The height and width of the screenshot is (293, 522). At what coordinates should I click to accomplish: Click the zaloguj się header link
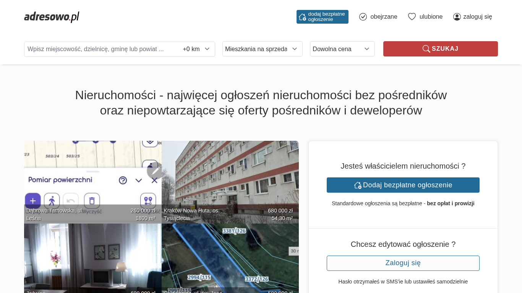(477, 17)
